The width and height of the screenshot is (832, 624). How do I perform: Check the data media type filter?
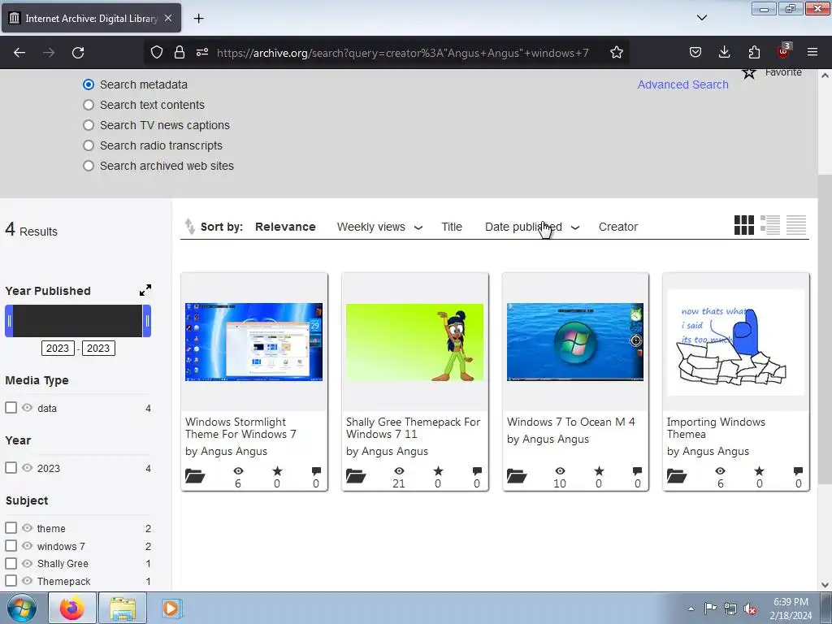pos(11,408)
